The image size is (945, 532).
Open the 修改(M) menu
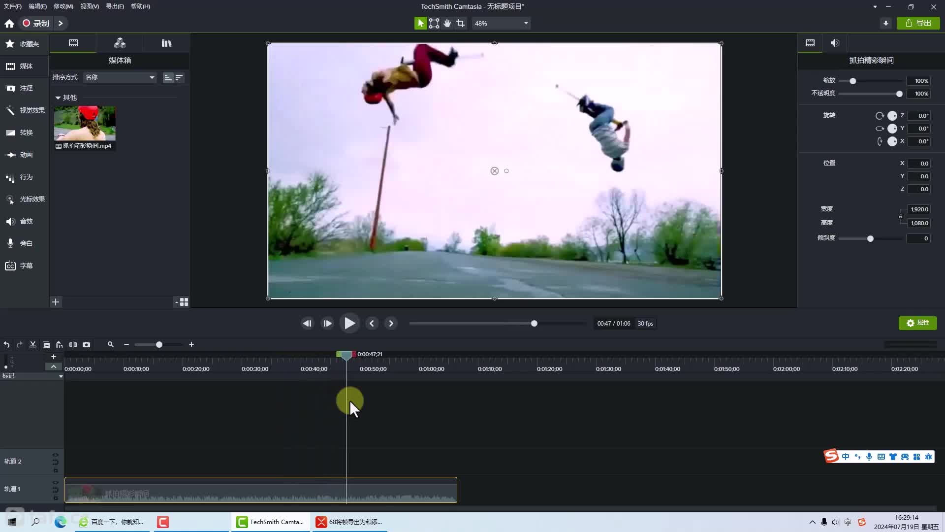[63, 6]
